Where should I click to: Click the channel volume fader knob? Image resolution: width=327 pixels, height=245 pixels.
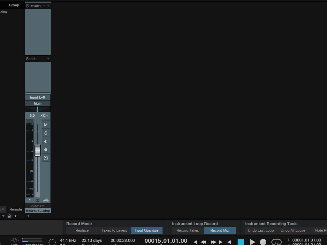[x=38, y=151]
